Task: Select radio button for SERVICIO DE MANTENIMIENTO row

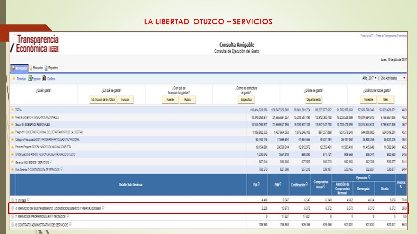Action: click(13, 208)
